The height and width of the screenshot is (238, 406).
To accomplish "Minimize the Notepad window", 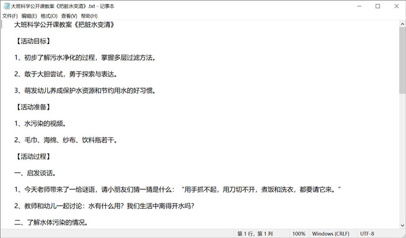I will coord(359,6).
